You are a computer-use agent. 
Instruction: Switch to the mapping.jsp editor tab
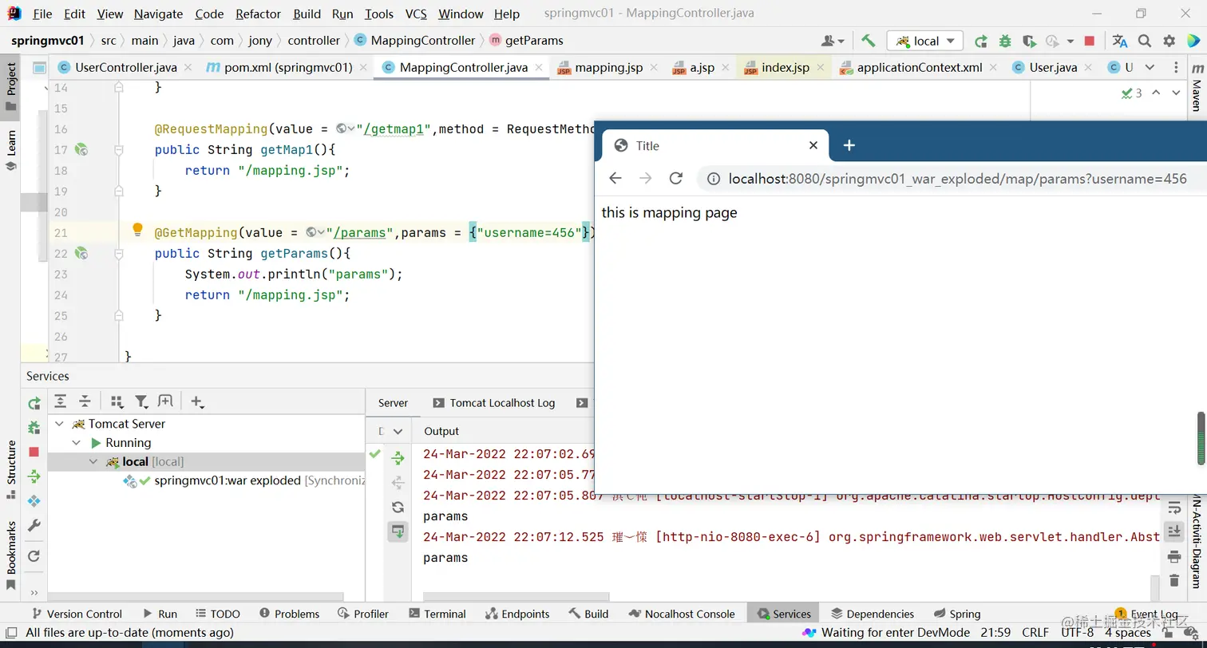(608, 67)
